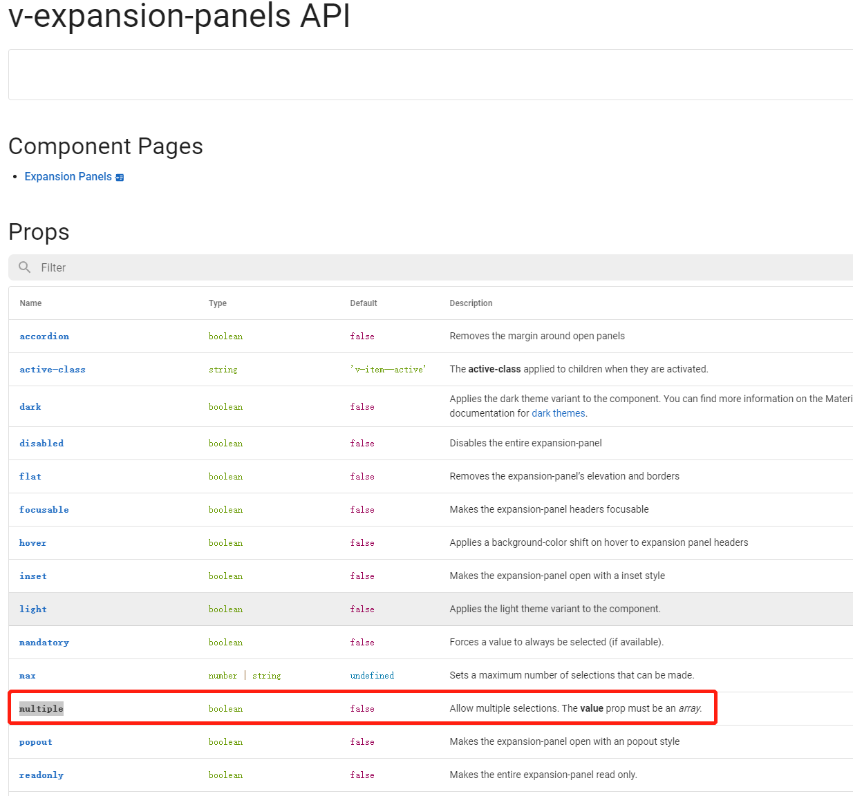Click the Type column header
The width and height of the screenshot is (853, 796).
pos(218,303)
